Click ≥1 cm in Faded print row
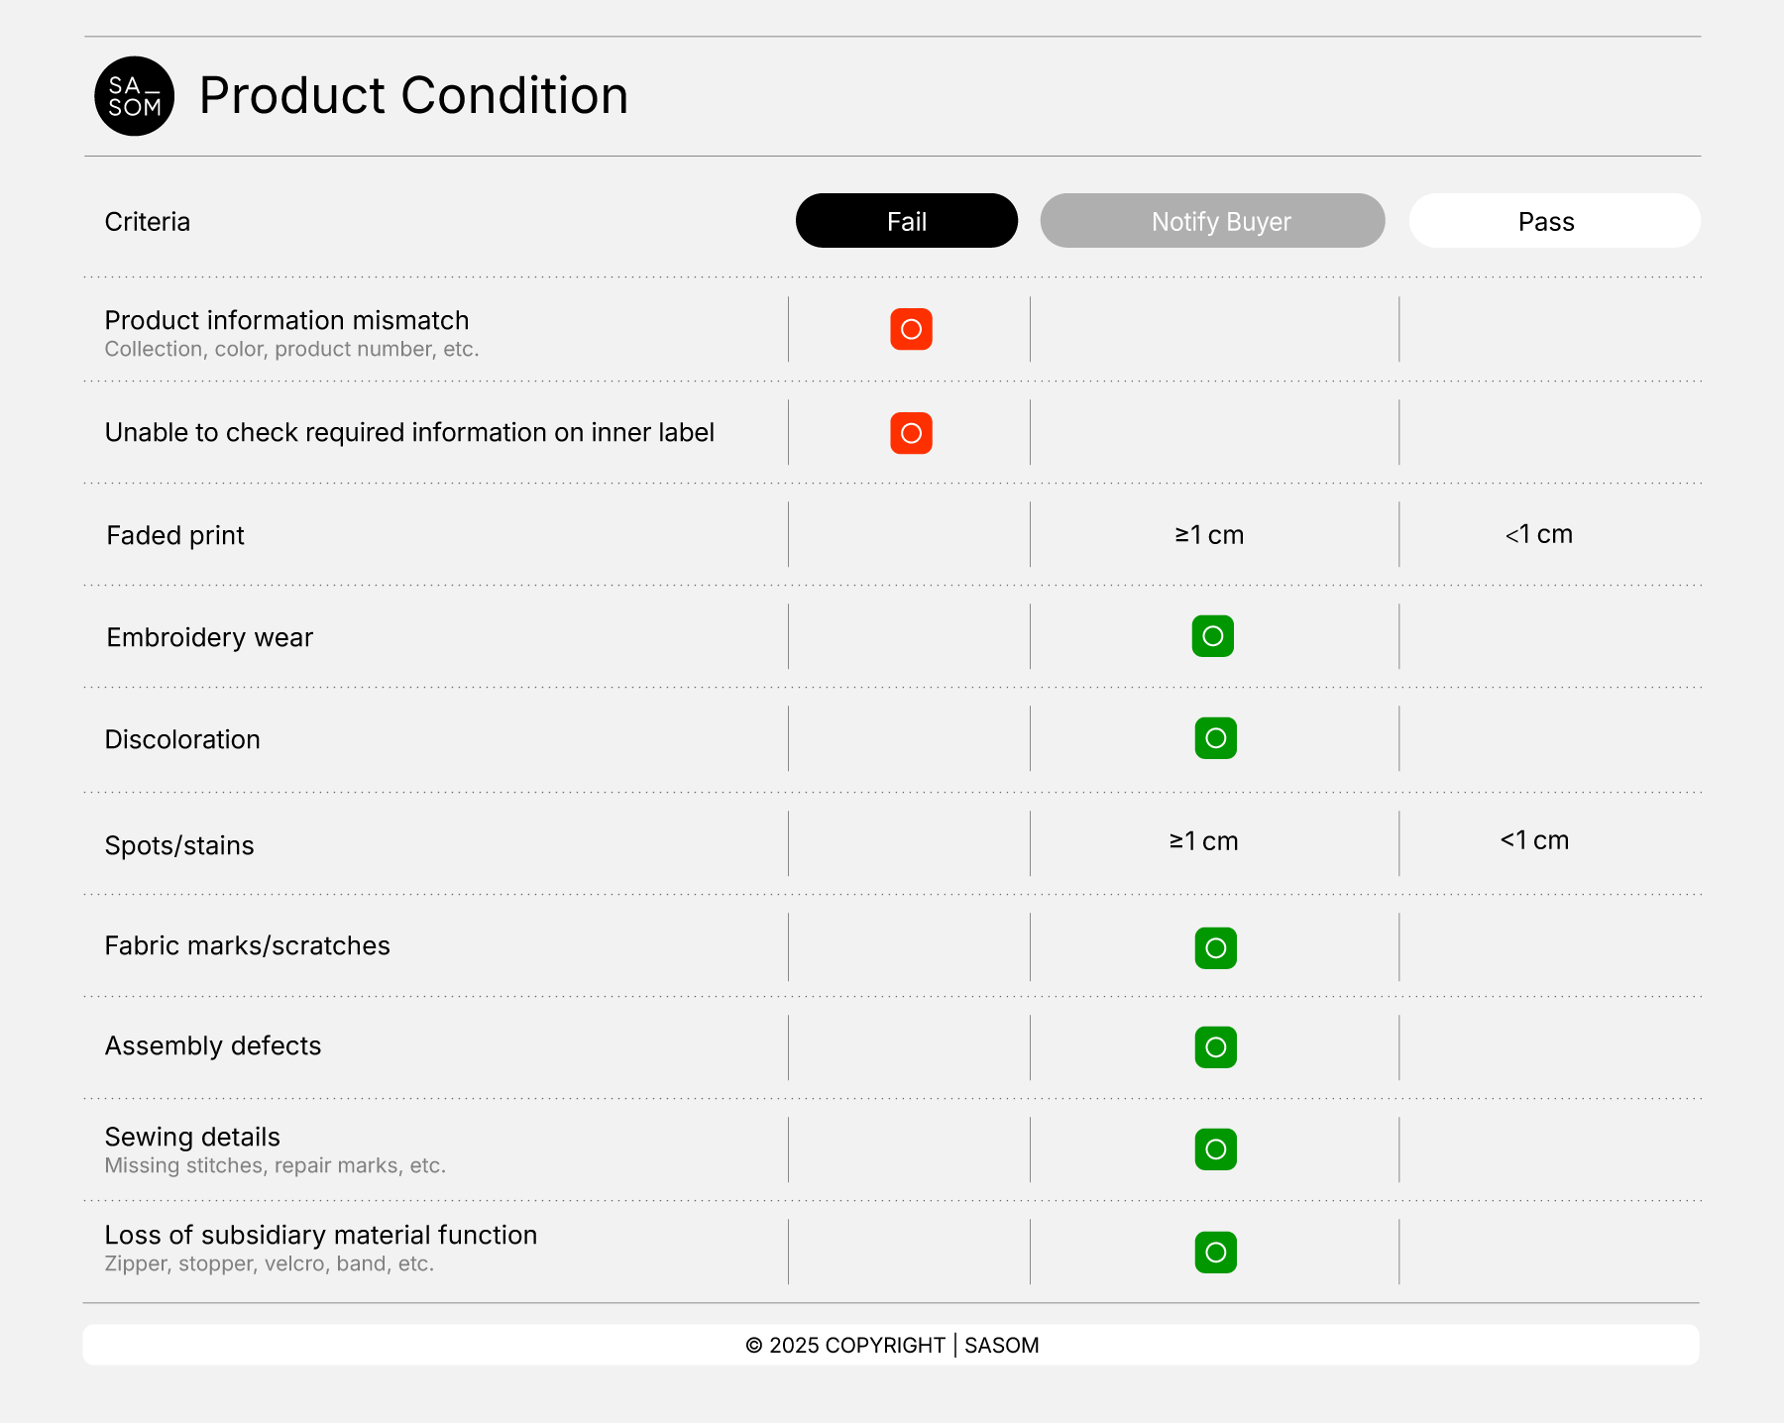The width and height of the screenshot is (1784, 1423). (1209, 535)
